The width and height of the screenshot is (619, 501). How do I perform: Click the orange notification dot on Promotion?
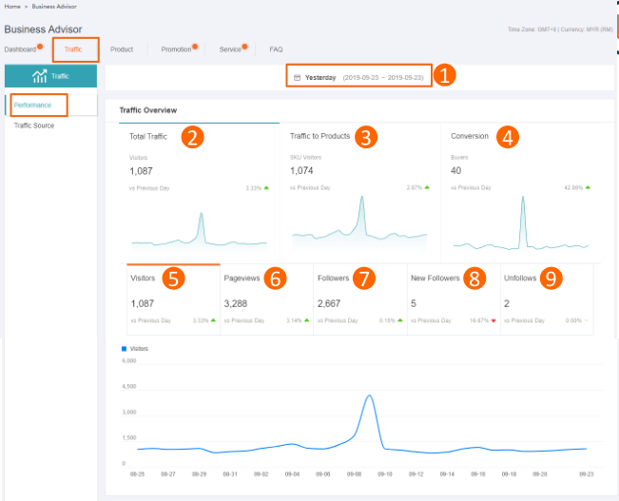coord(195,46)
